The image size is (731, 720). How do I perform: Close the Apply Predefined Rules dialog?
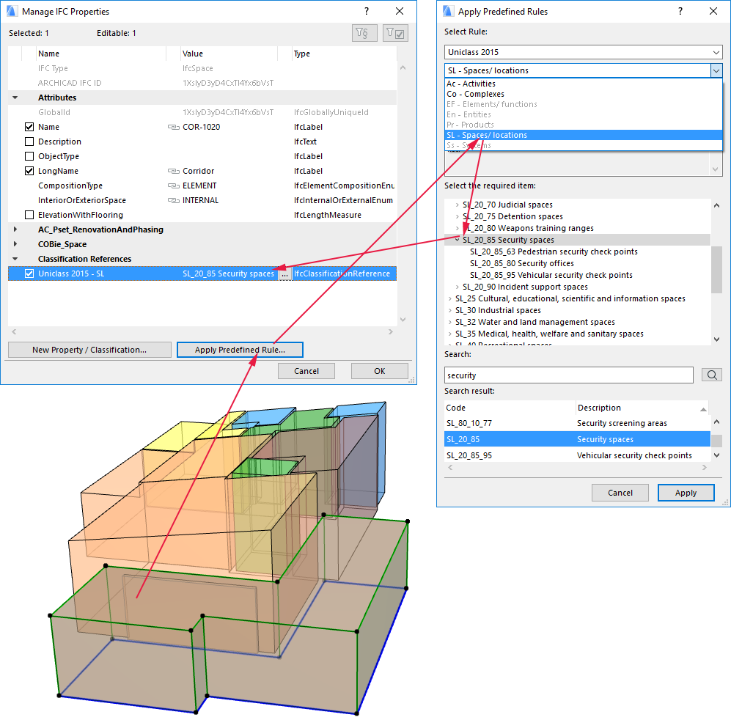[x=713, y=11]
